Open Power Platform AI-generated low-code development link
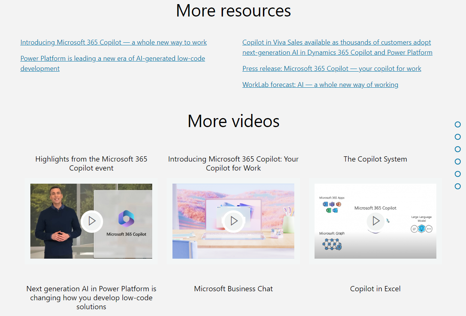466x316 pixels. point(112,63)
